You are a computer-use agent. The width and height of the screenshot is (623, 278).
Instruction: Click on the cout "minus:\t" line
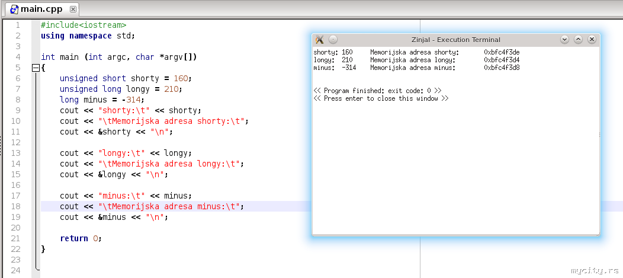click(x=126, y=196)
